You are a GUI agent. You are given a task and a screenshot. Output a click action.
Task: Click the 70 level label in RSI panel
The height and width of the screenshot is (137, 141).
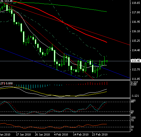click(132, 120)
